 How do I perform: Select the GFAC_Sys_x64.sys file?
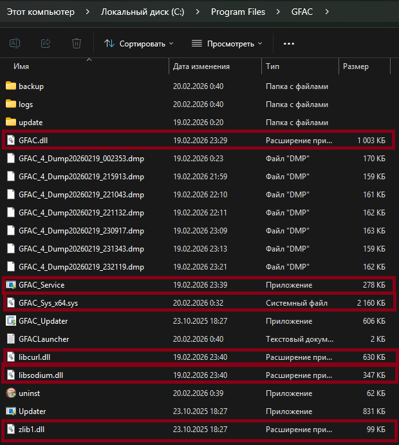coord(48,302)
